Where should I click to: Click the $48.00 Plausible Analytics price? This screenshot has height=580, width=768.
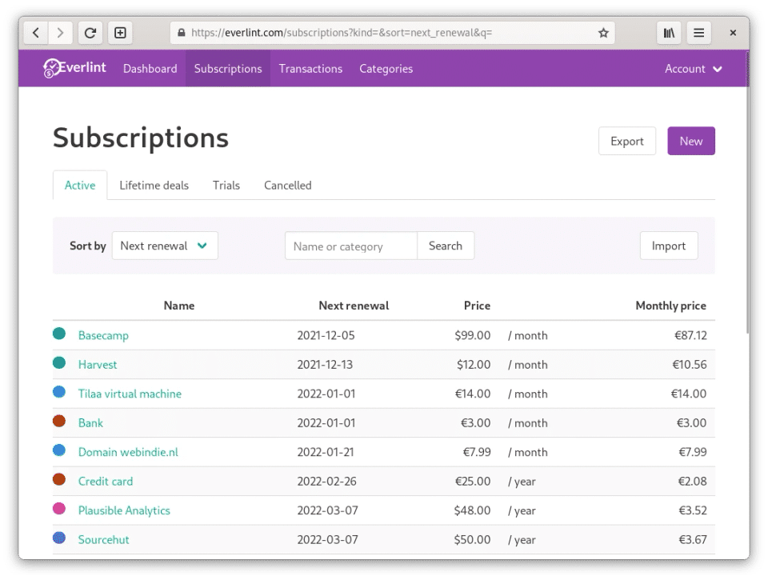click(x=472, y=510)
